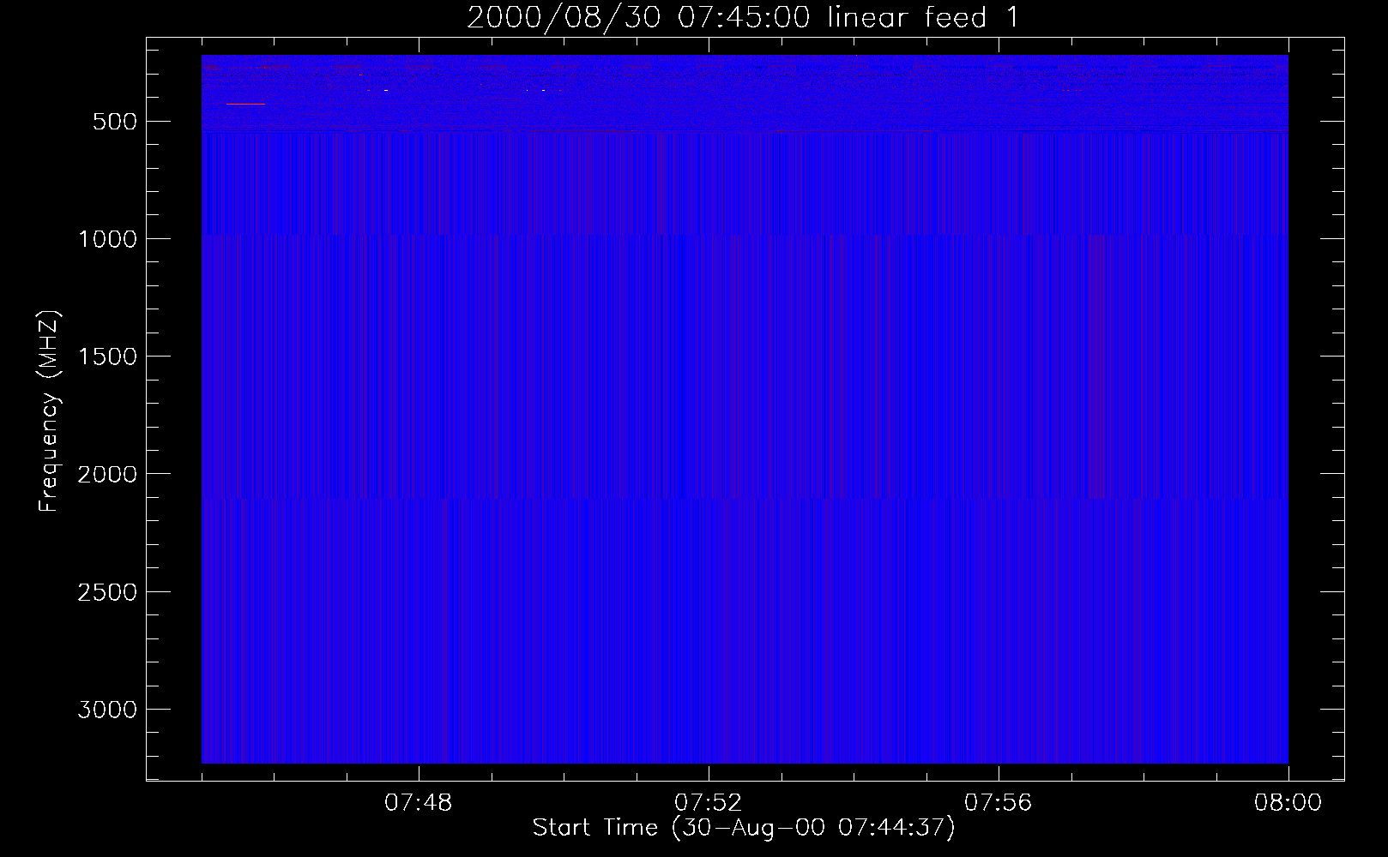
Task: Click the 07:56 time axis label
Action: (x=999, y=803)
